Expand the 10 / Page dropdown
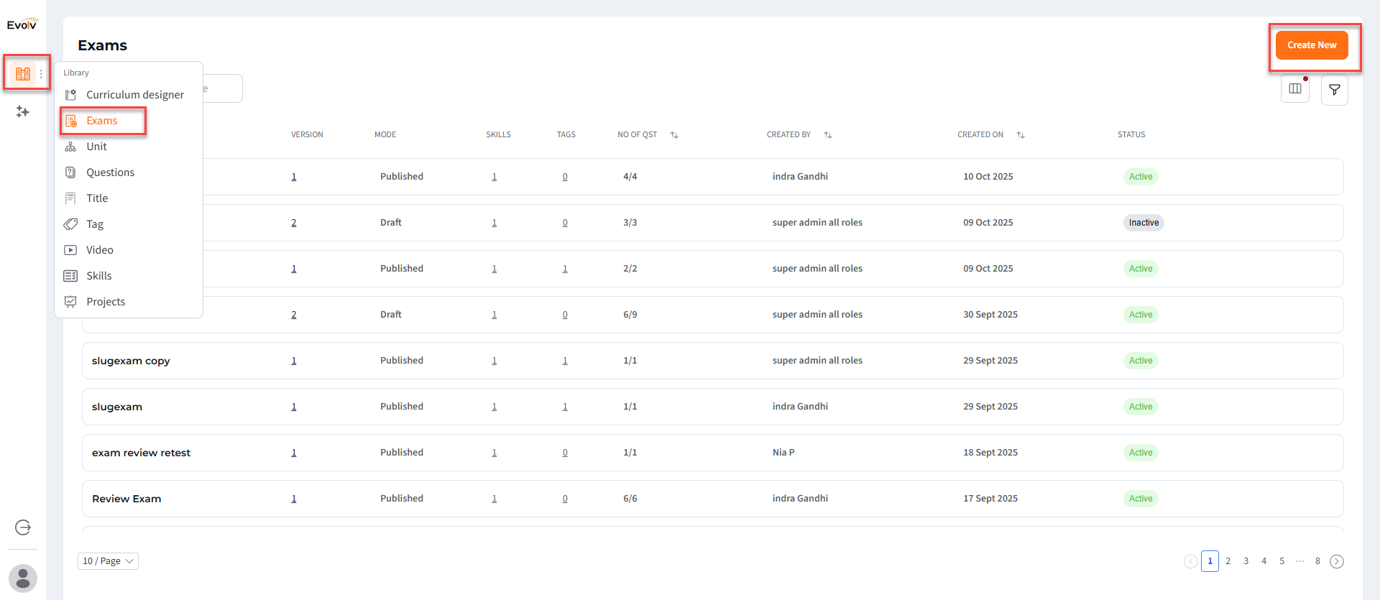This screenshot has height=600, width=1380. pyautogui.click(x=108, y=561)
